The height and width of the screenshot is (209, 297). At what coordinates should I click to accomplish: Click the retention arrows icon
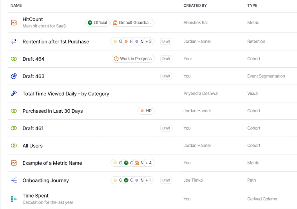(14, 41)
